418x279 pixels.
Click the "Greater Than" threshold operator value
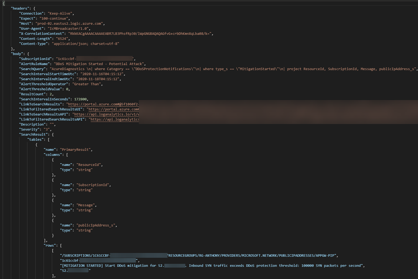click(x=87, y=84)
